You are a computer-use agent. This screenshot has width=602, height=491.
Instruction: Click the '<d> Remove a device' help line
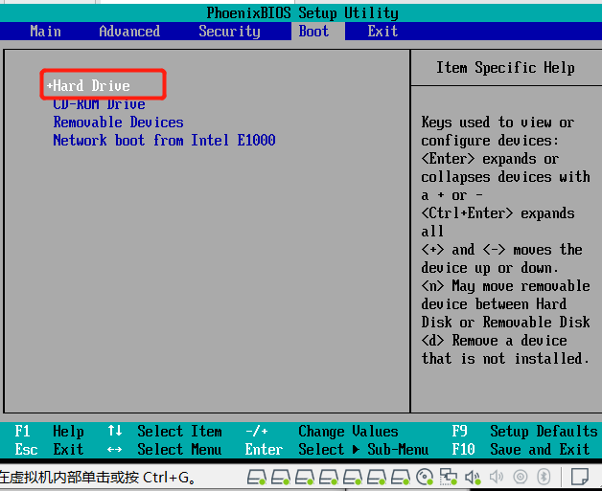tap(494, 341)
